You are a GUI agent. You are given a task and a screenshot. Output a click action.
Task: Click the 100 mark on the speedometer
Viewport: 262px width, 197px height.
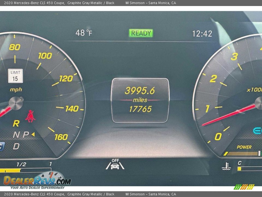[45, 56]
